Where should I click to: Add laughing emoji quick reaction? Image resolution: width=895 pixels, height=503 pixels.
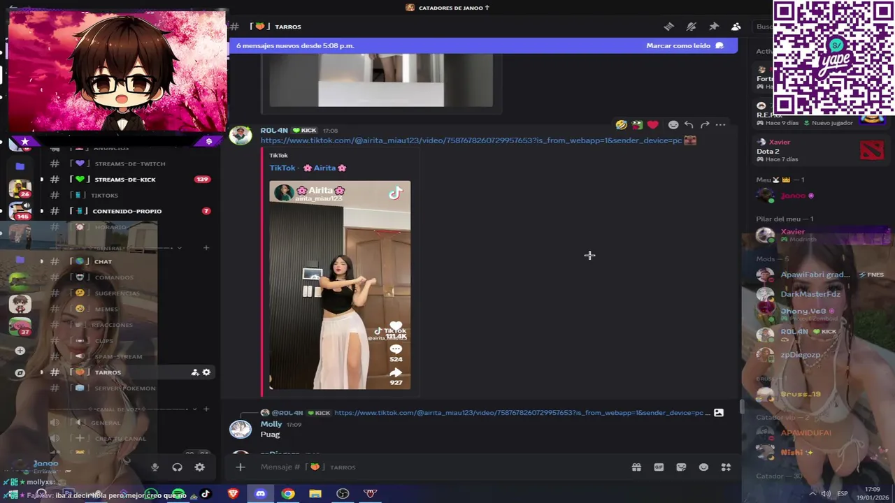pyautogui.click(x=621, y=124)
